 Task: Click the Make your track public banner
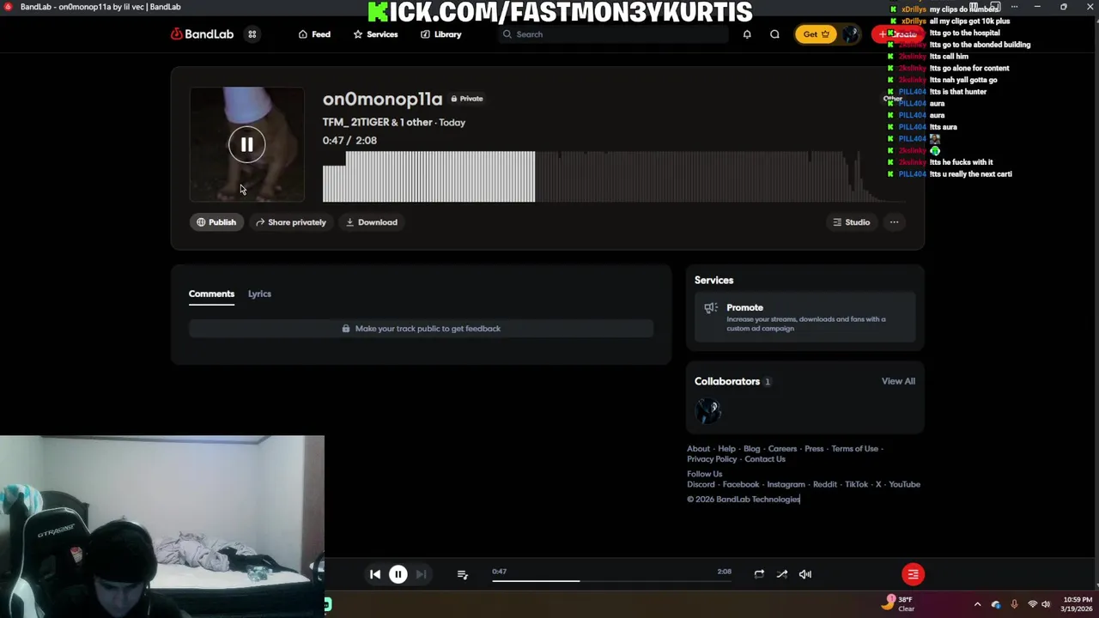click(421, 329)
